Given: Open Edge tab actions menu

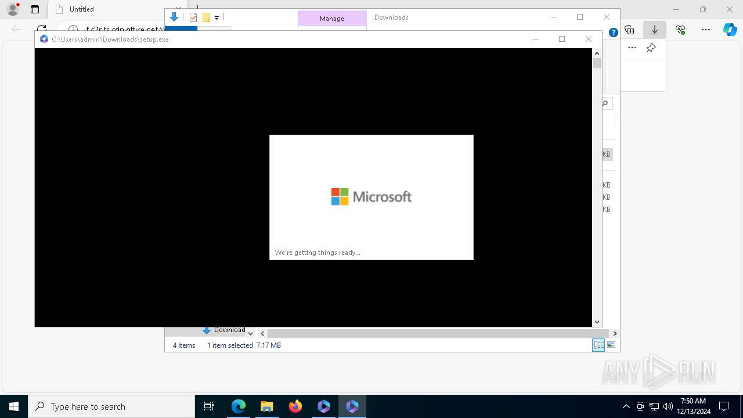Looking at the screenshot, I should pos(35,9).
